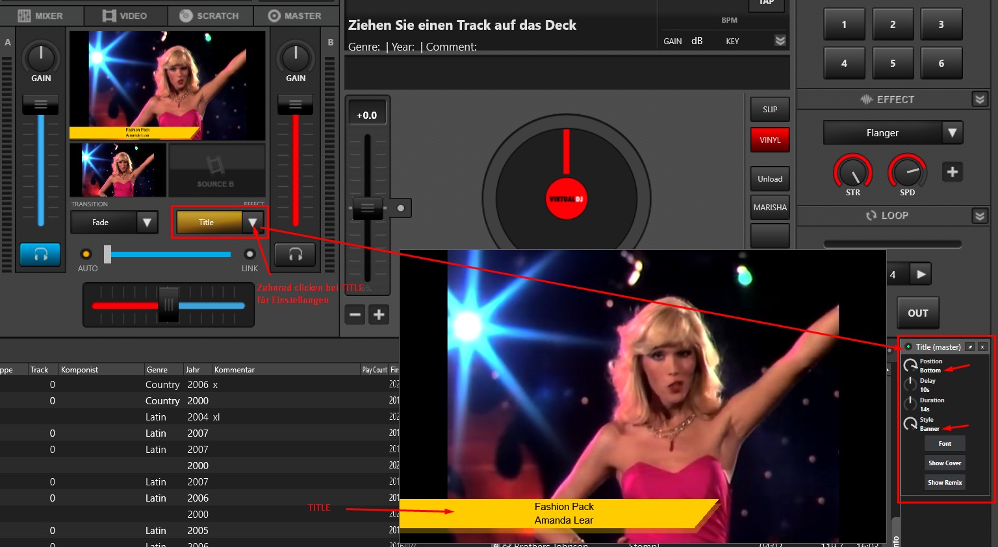This screenshot has width=998, height=547.
Task: Click the pin icon in Title panel
Action: 969,347
